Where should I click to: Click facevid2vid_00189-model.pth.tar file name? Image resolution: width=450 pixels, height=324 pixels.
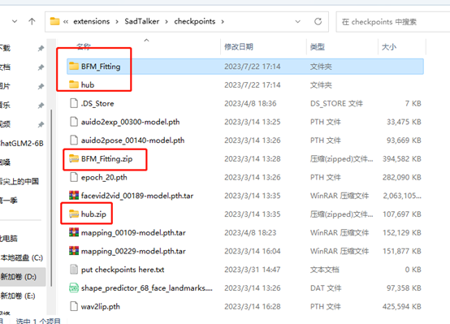tap(137, 196)
